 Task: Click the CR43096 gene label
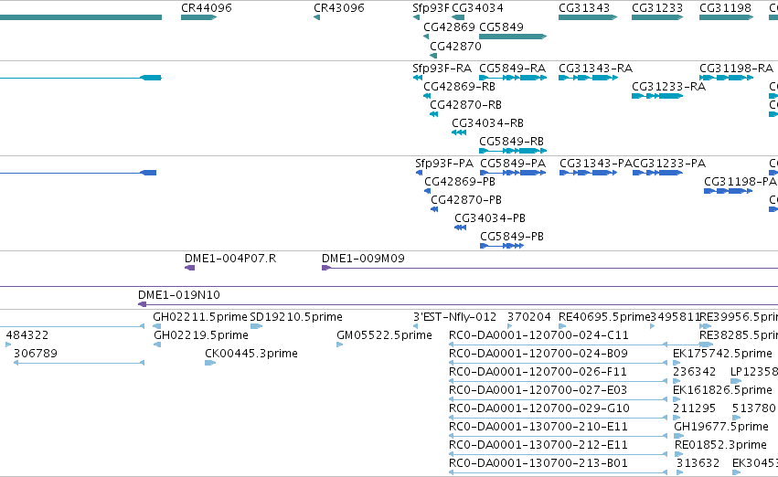[339, 8]
